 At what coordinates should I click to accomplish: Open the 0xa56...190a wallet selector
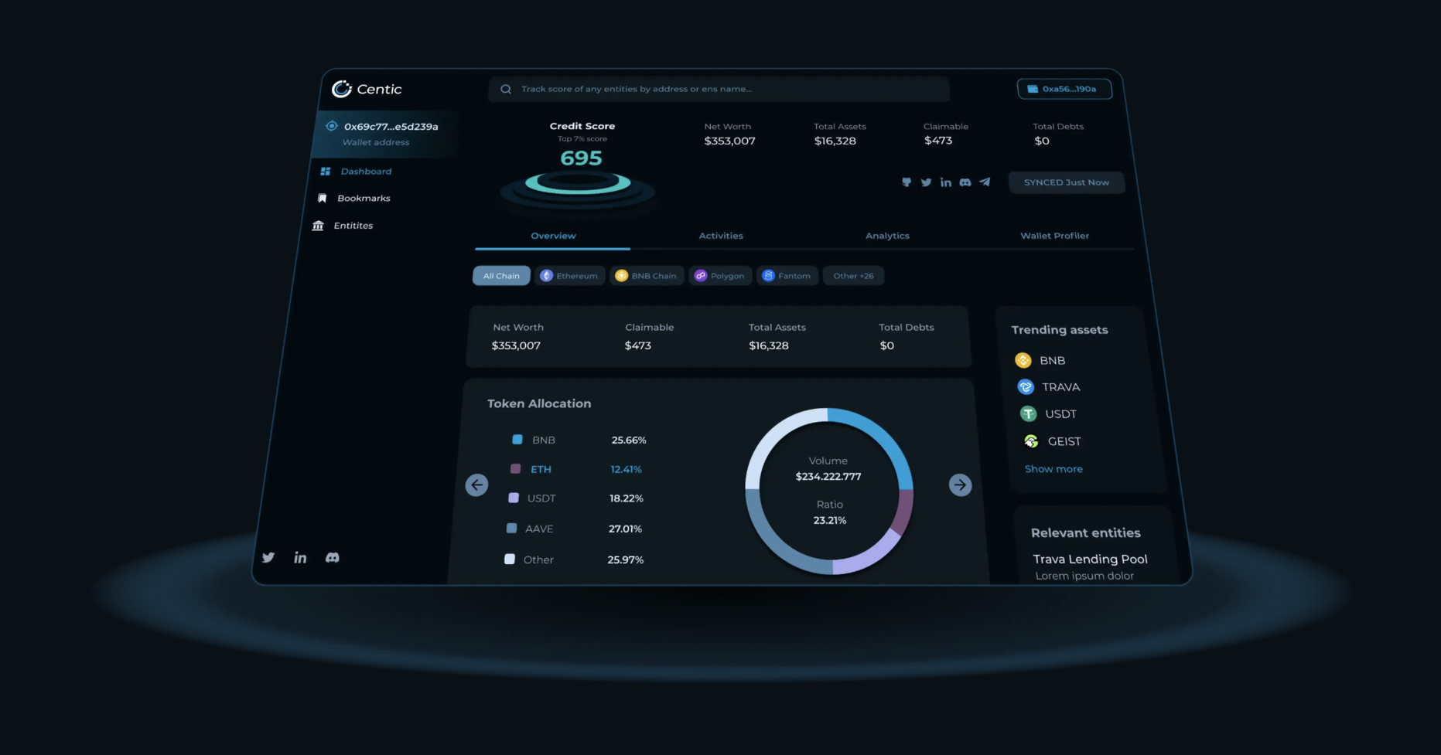point(1064,88)
